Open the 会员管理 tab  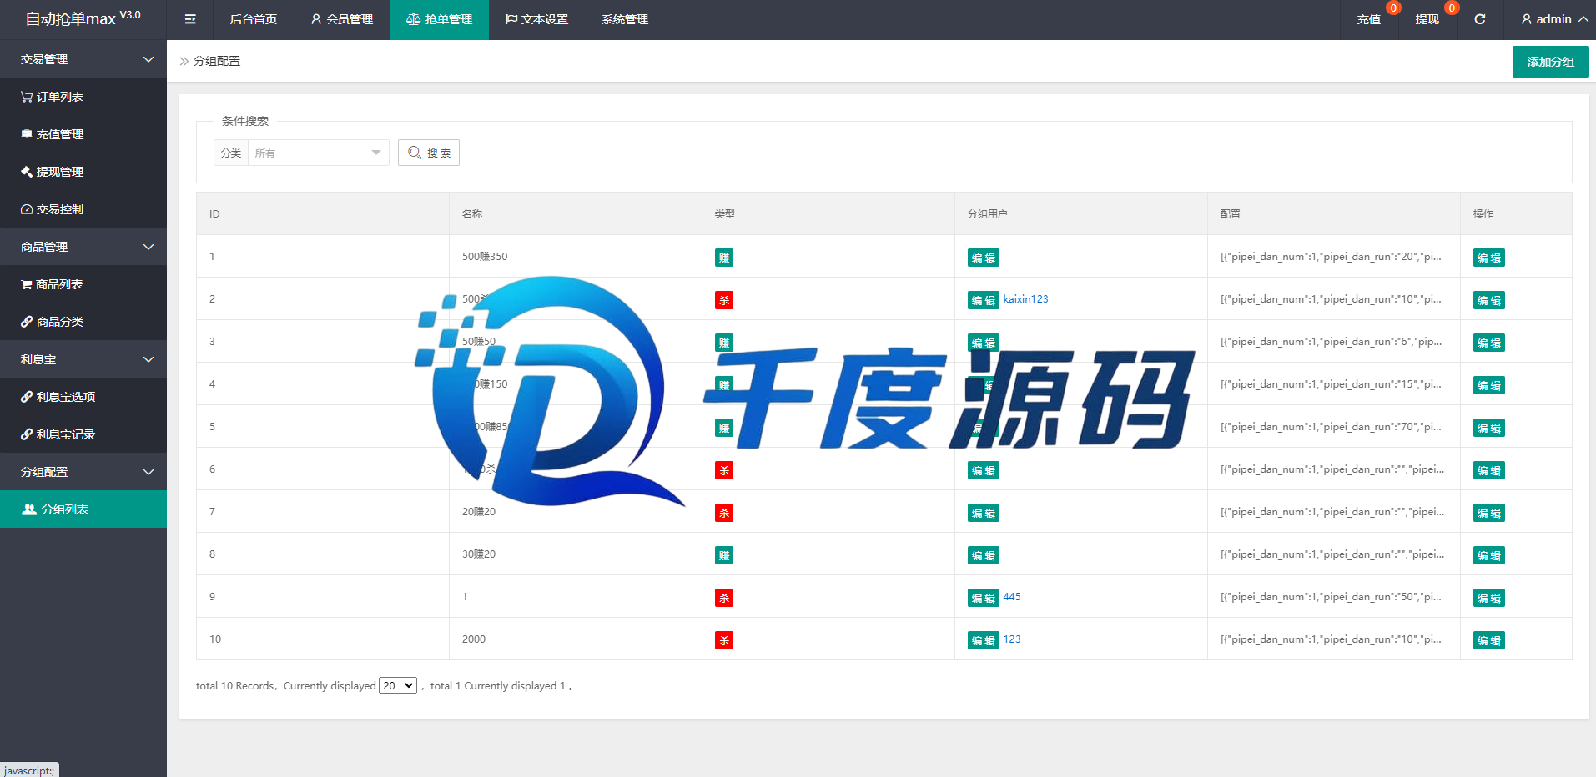(341, 19)
